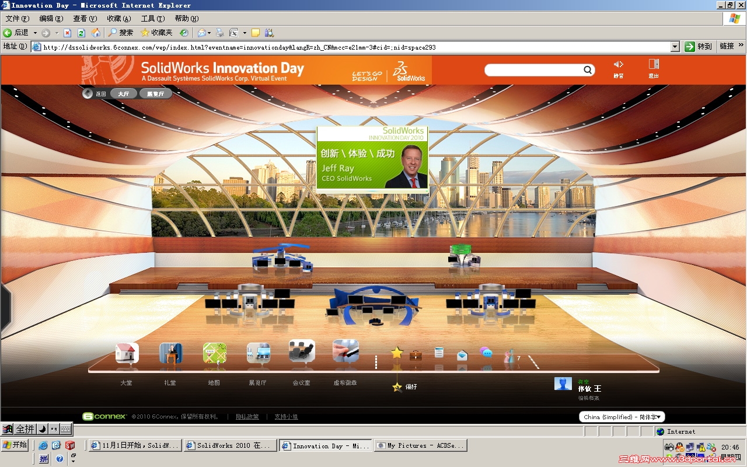Open the 隐私政策 privacy policy link
Screen dimensions: 747x467
tap(247, 417)
